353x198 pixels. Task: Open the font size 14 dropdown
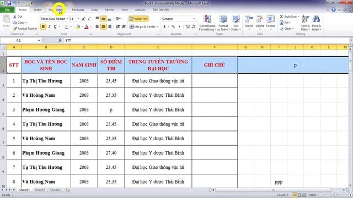click(x=78, y=19)
